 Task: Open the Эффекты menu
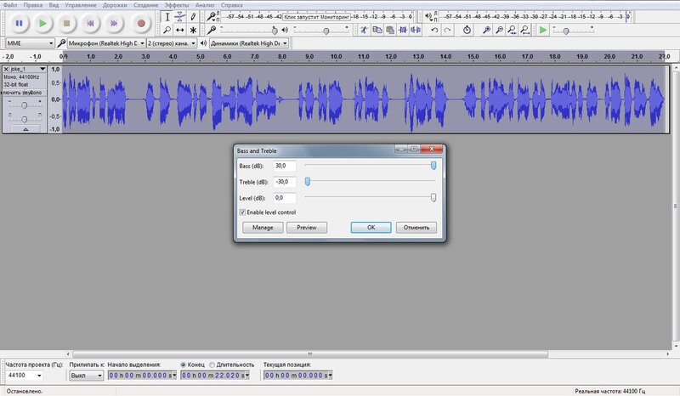tap(176, 4)
